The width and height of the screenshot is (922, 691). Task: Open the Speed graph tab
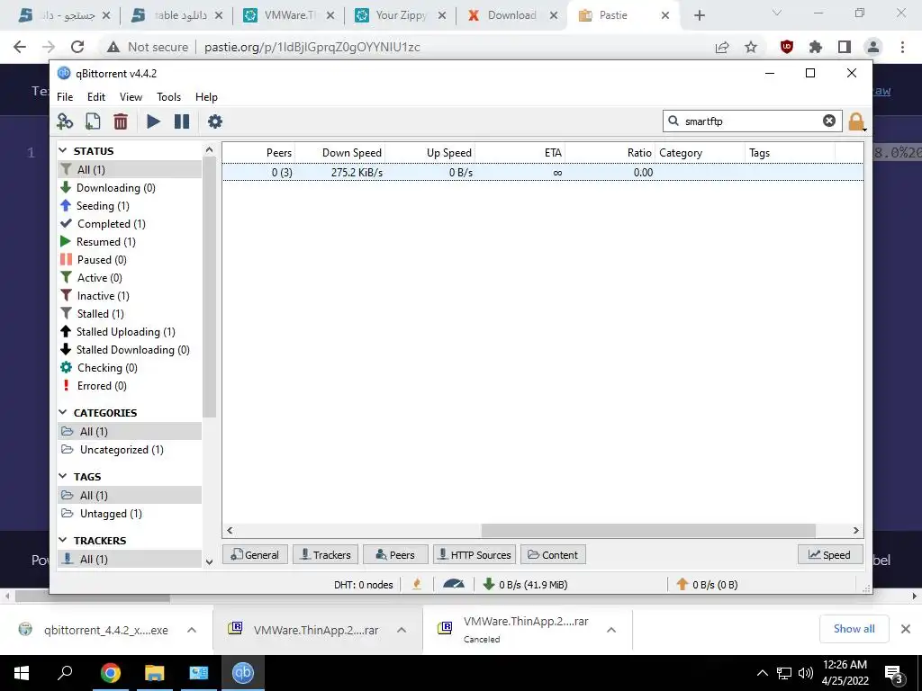point(829,554)
